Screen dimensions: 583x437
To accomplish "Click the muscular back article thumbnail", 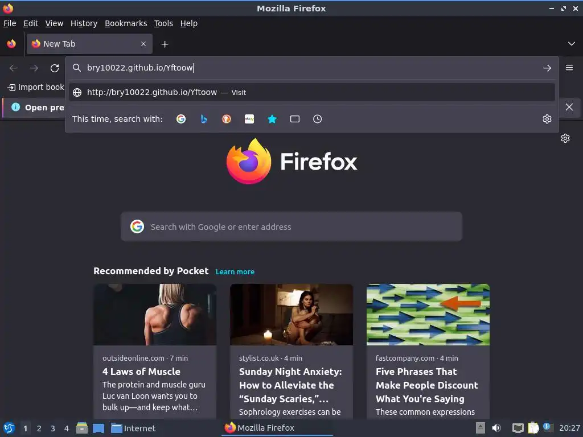I will (x=155, y=315).
